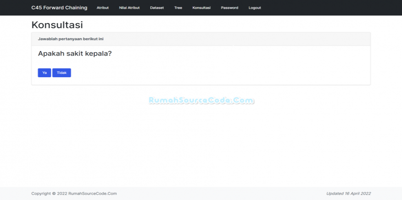Open the Atribut menu item

pyautogui.click(x=102, y=8)
